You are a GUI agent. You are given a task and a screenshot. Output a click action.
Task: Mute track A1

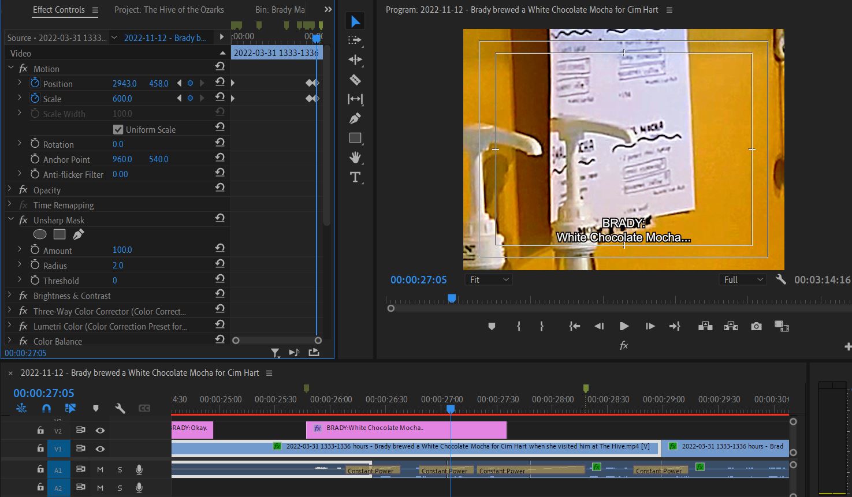pyautogui.click(x=100, y=470)
